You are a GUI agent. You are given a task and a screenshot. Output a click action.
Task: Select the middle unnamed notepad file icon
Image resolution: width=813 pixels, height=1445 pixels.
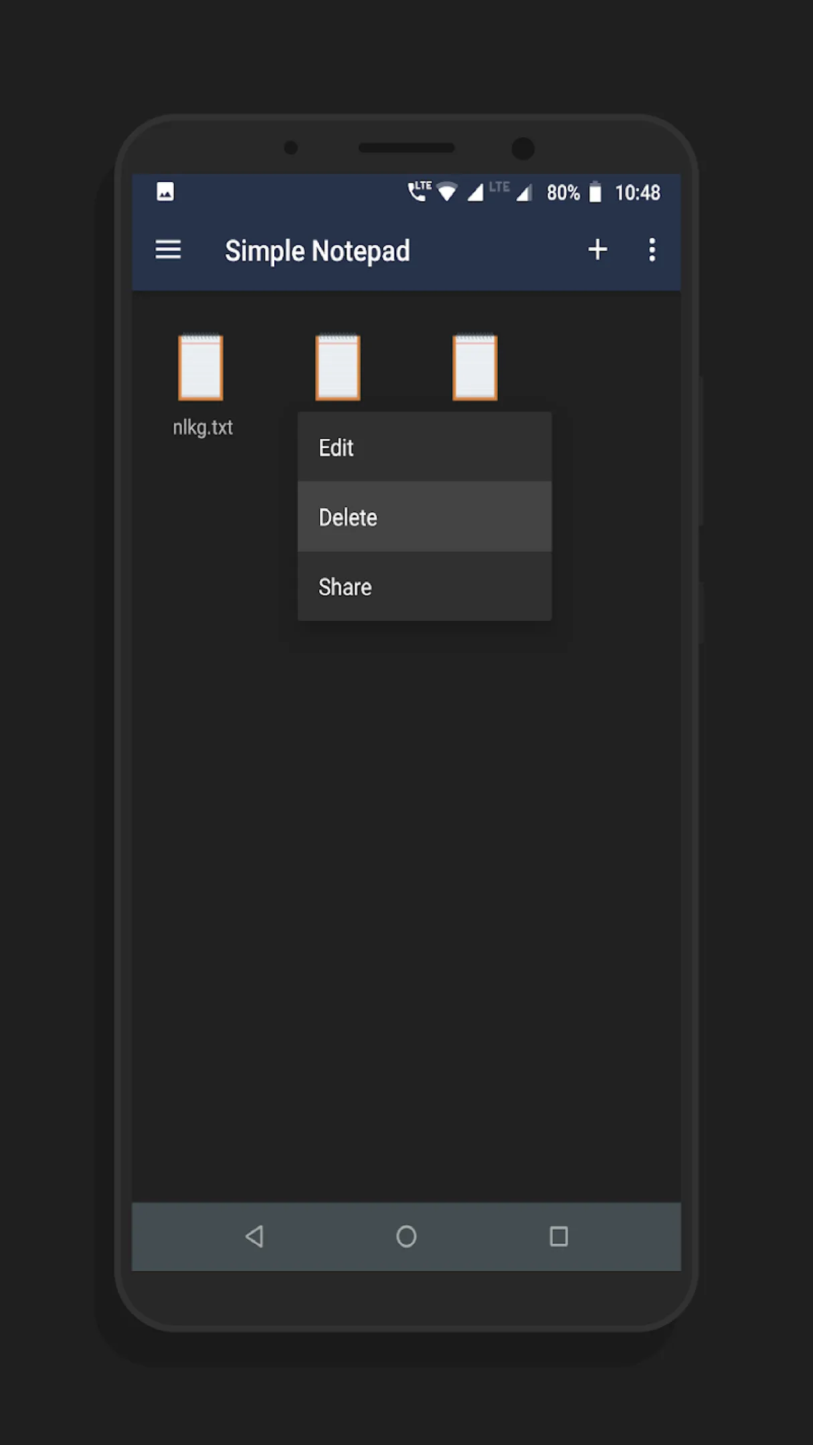tap(338, 367)
